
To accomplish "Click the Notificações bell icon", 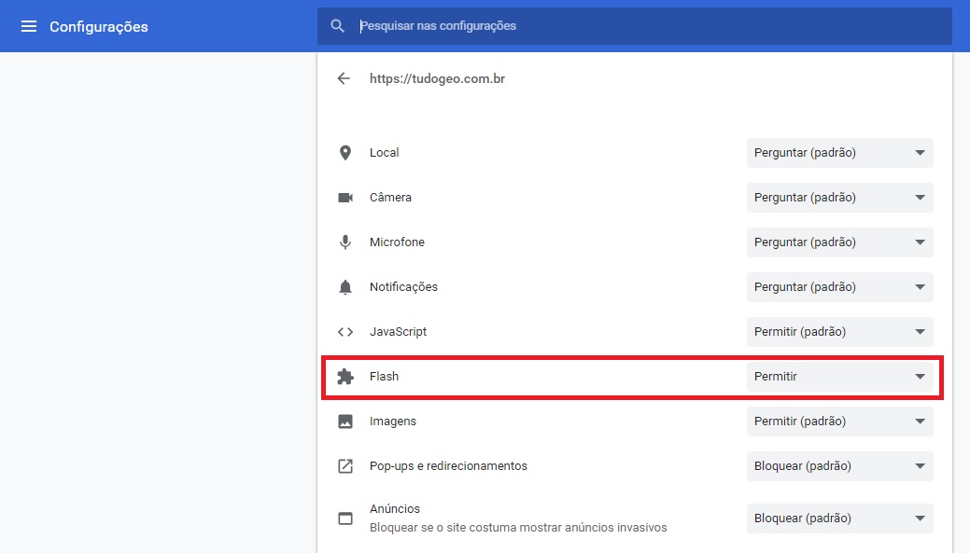I will (x=345, y=286).
